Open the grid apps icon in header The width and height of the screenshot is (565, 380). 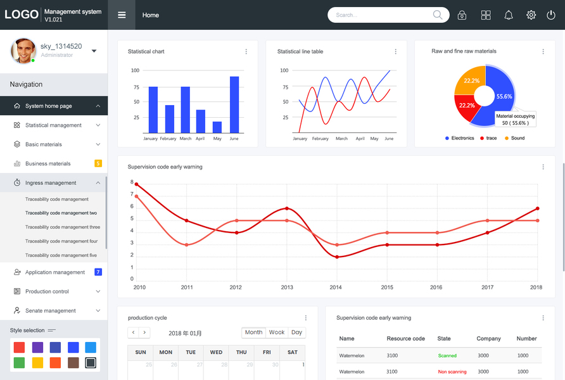coord(486,15)
